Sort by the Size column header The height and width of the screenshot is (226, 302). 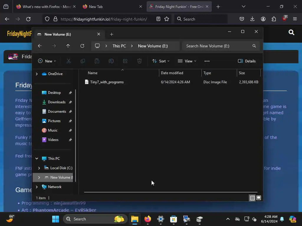pos(248,73)
